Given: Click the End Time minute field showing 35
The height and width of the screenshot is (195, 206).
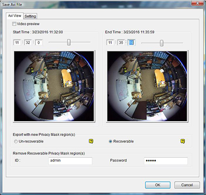Looking at the screenshot, I should click(x=121, y=43).
